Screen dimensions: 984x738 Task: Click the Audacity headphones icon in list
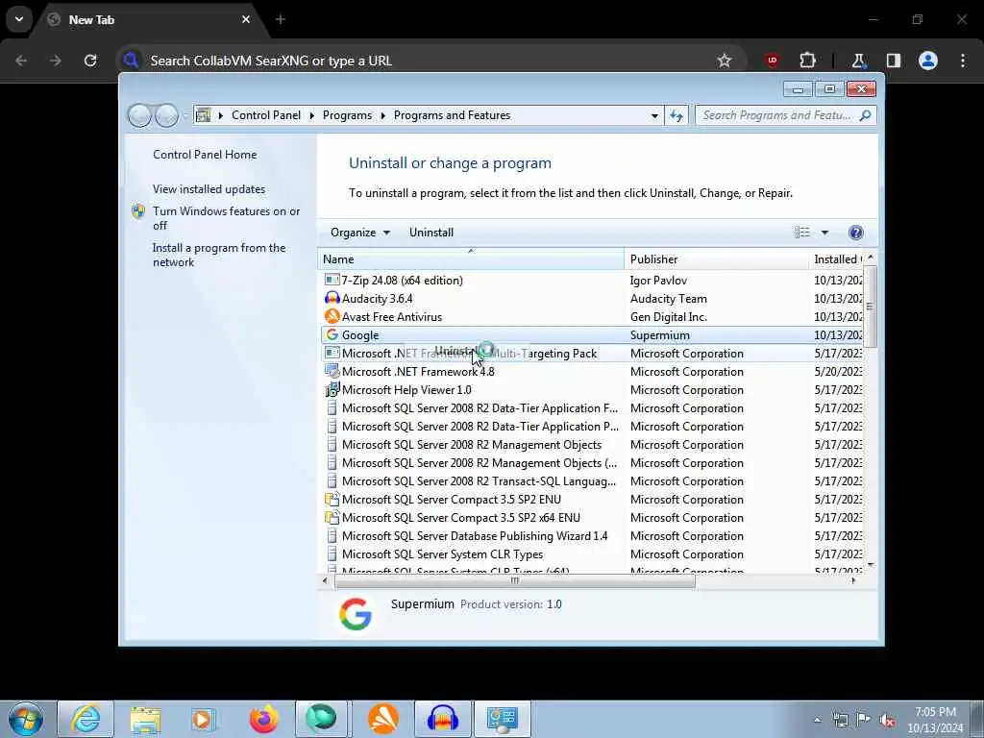pos(332,298)
